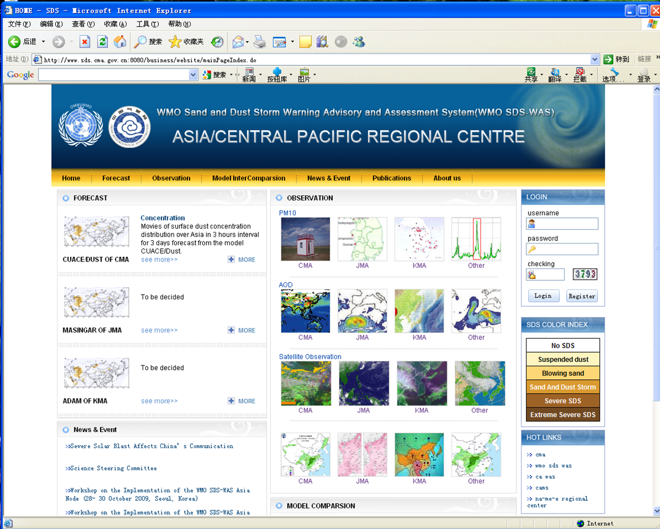This screenshot has width=660, height=529.
Task: Click the IE Stop loading icon
Action: tap(85, 42)
